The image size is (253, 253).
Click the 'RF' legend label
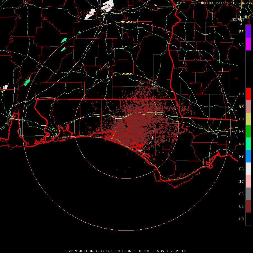241,31
